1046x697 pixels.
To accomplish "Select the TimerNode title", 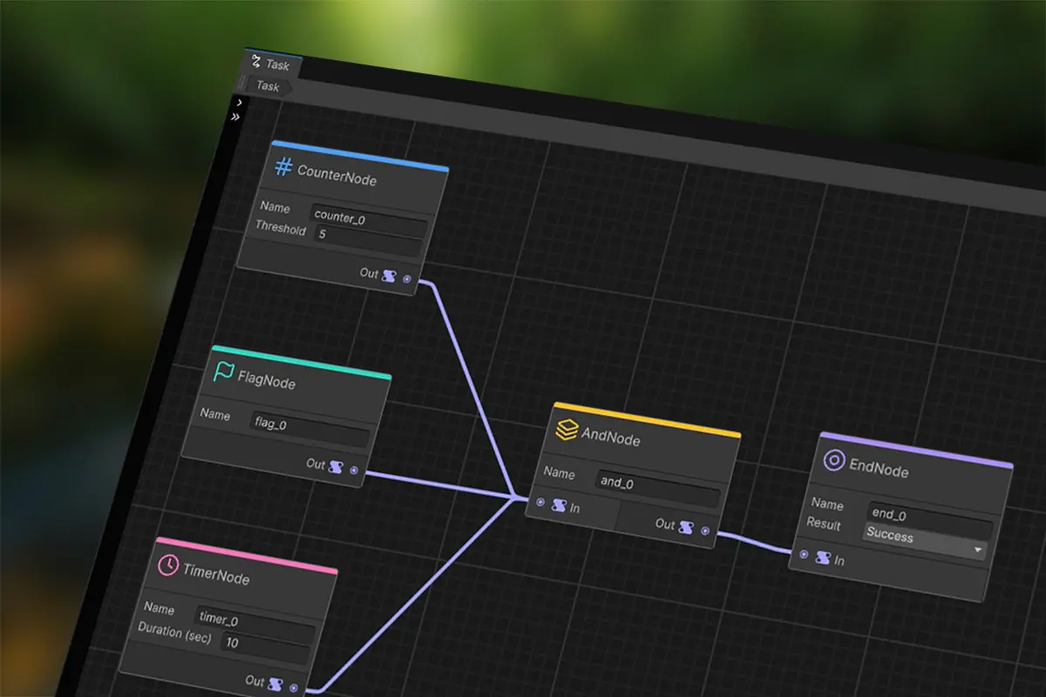I will click(x=216, y=576).
